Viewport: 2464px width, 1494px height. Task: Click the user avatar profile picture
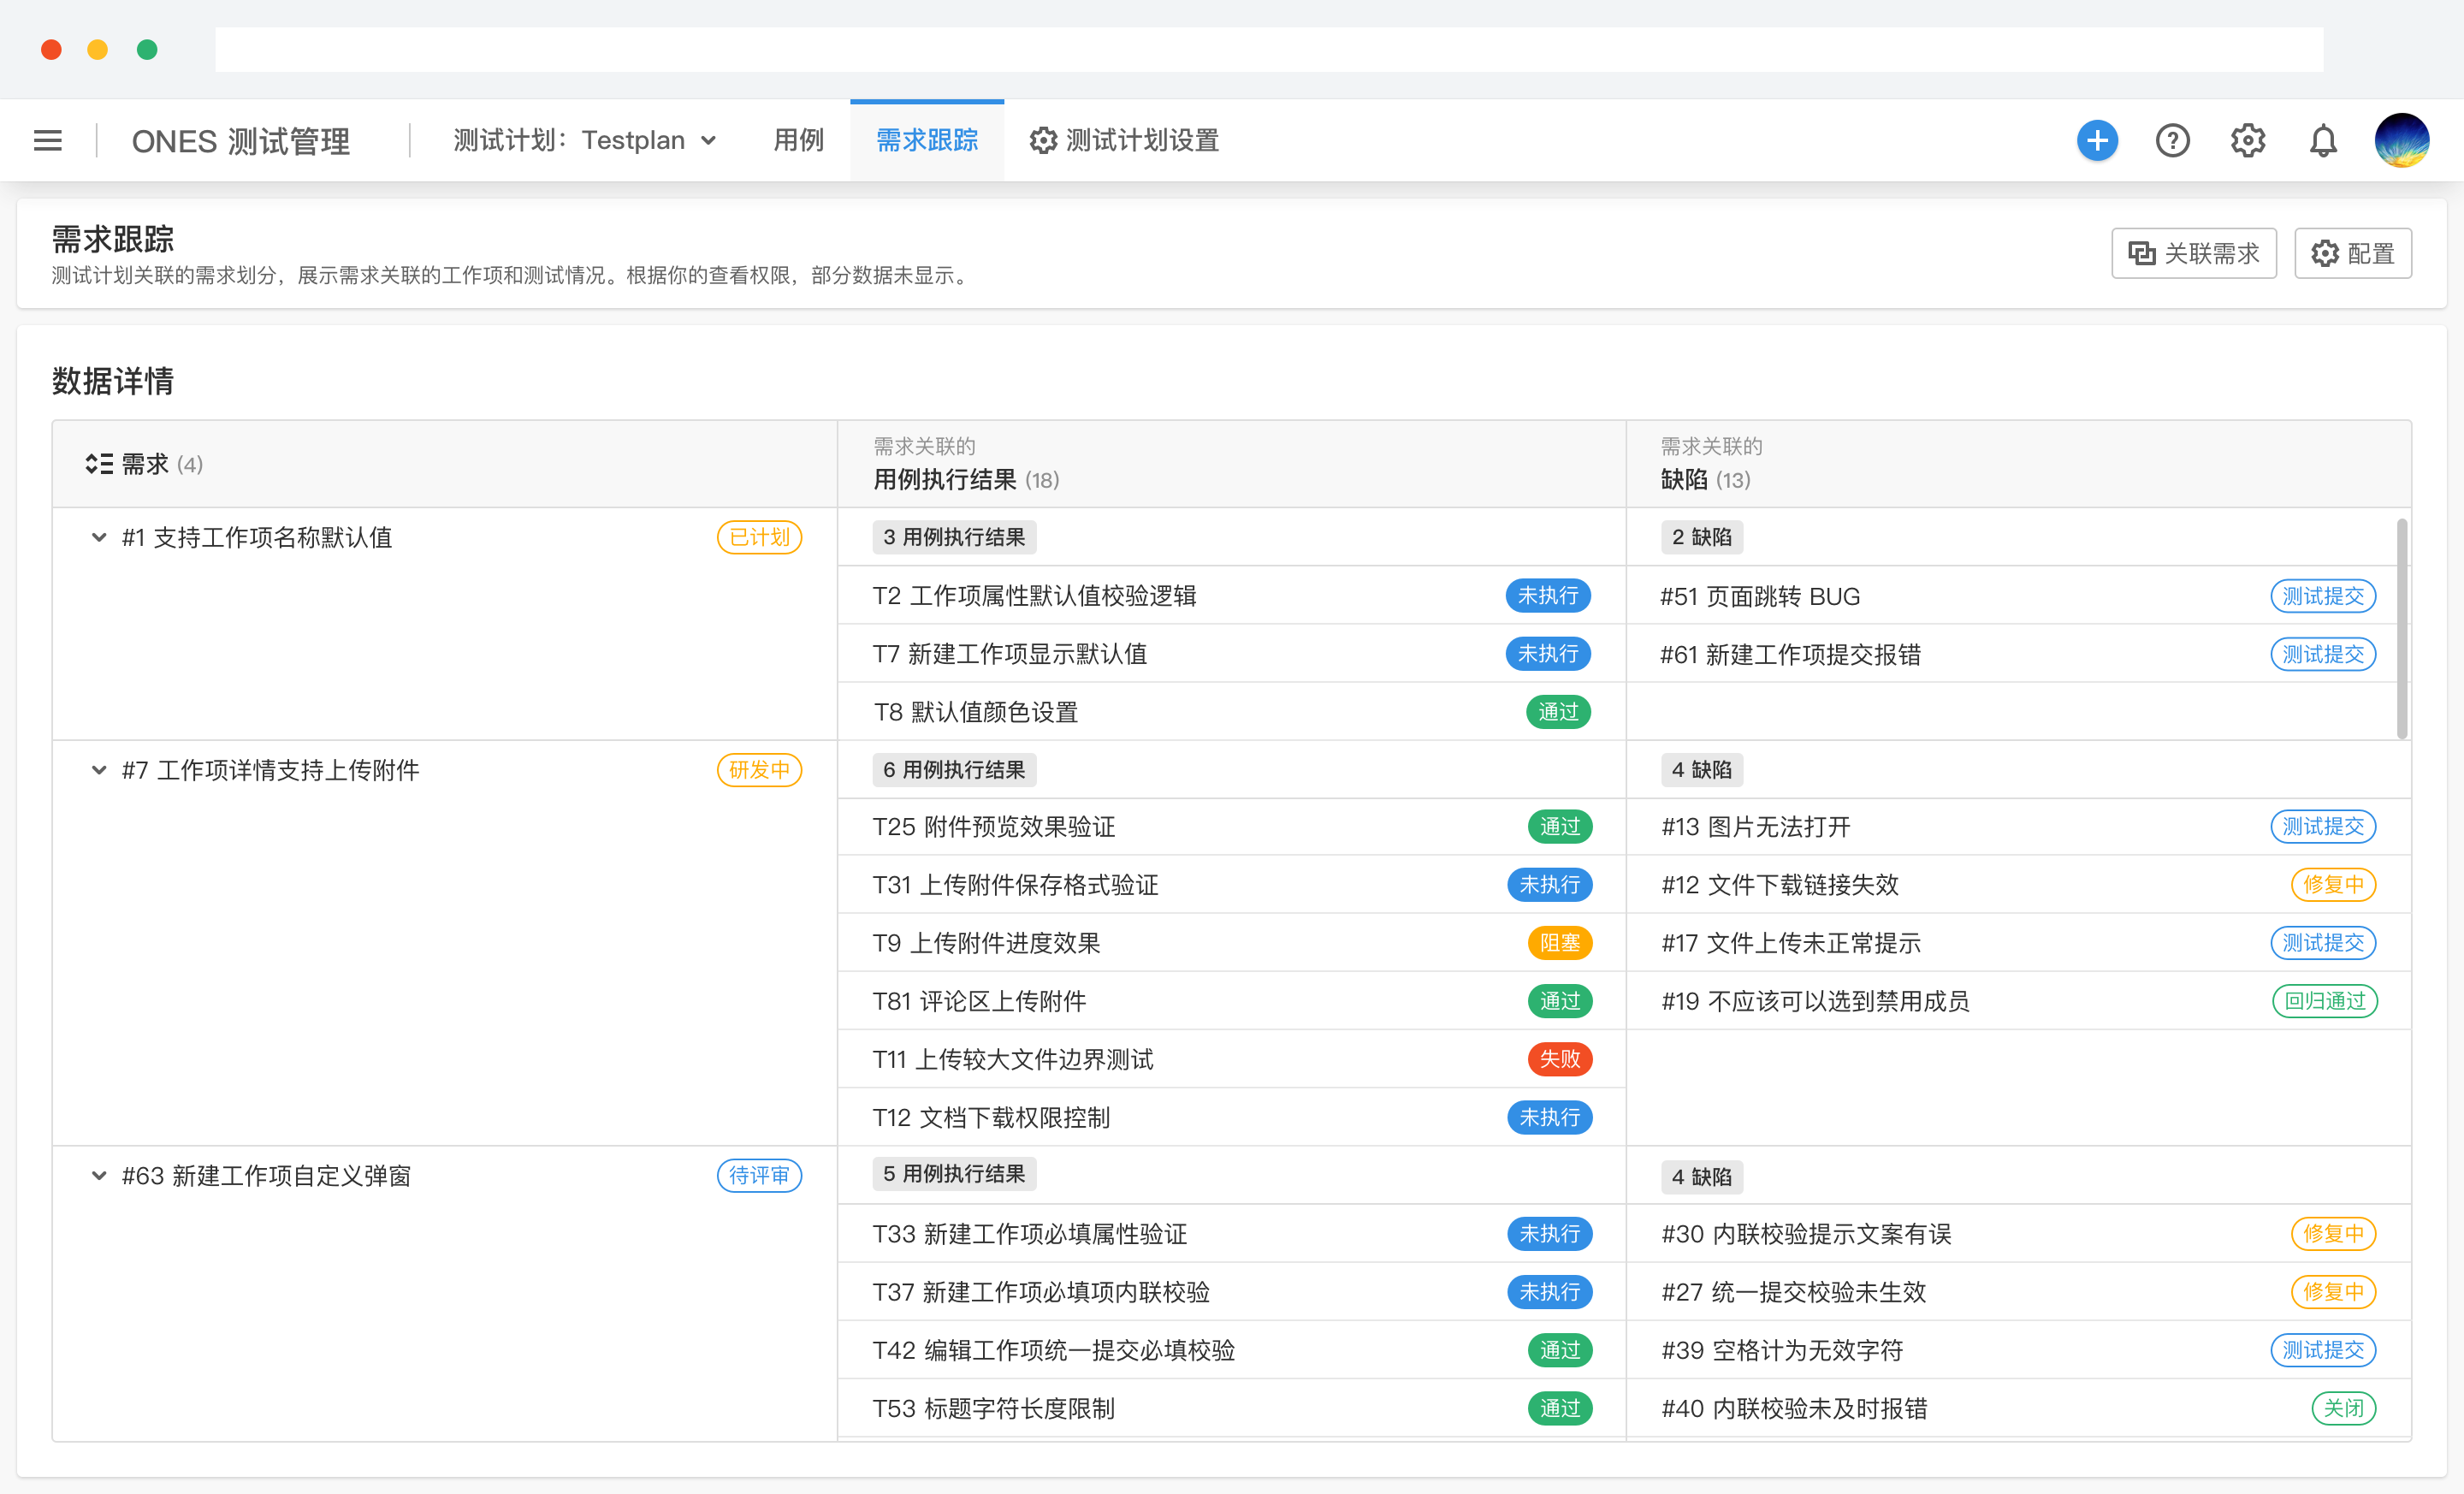click(2401, 141)
